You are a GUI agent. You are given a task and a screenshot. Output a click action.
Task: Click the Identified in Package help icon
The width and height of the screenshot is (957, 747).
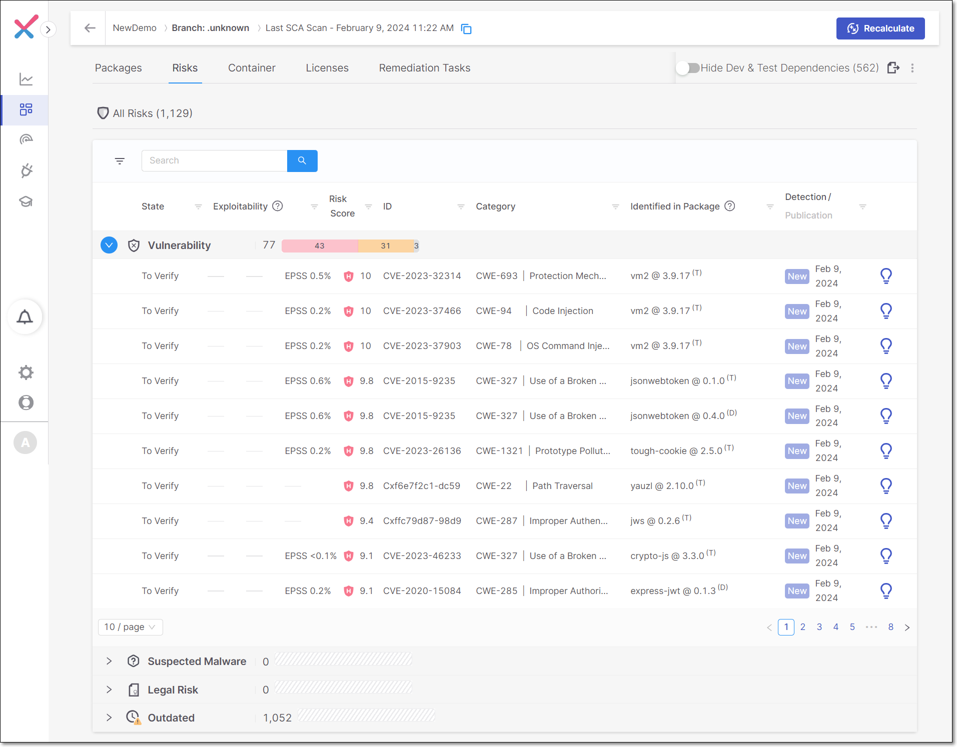[x=730, y=206]
